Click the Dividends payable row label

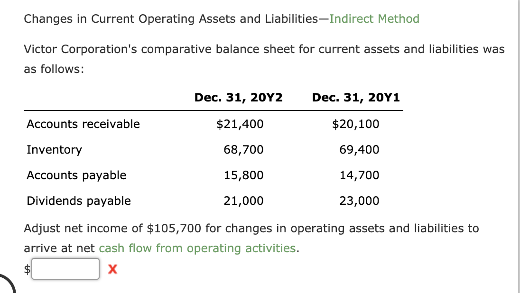click(x=79, y=201)
